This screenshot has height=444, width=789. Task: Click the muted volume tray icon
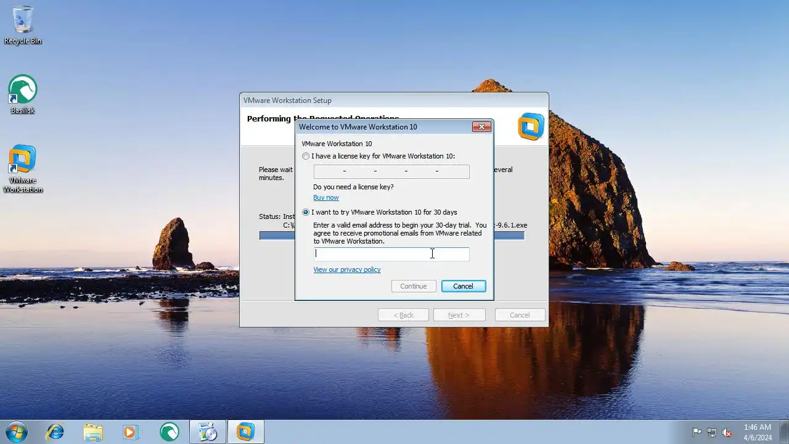[x=727, y=432]
